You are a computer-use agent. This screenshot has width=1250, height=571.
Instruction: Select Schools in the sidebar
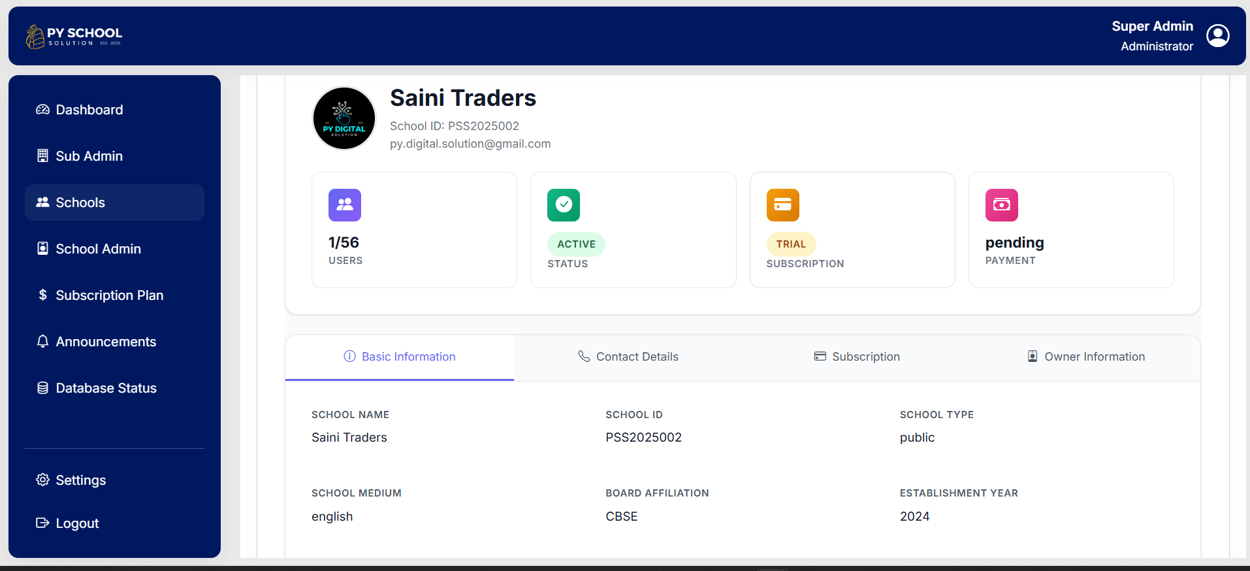click(x=114, y=203)
